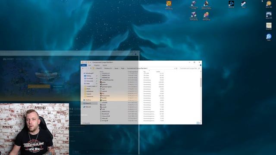Click the up-one-level arrow in Explorer
Image resolution: width=276 pixels, height=155 pixels.
pyautogui.click(x=91, y=68)
